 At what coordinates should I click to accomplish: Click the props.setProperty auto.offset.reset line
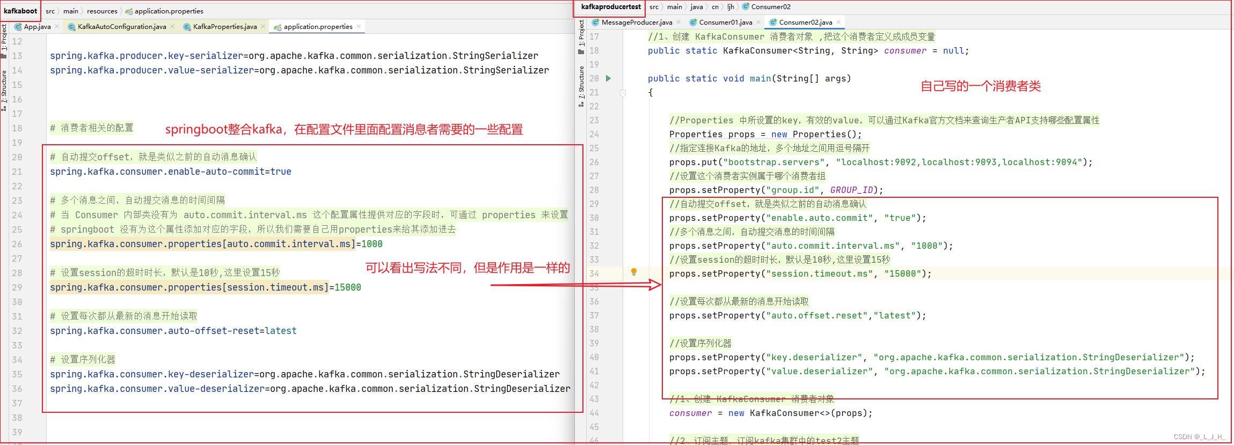click(798, 316)
